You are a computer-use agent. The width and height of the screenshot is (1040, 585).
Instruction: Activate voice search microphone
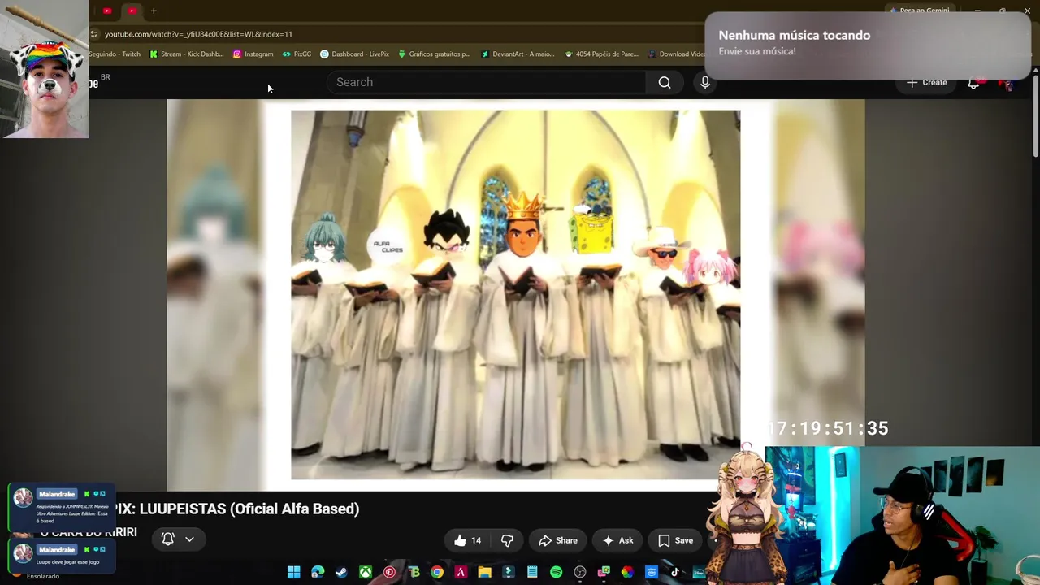tap(705, 82)
